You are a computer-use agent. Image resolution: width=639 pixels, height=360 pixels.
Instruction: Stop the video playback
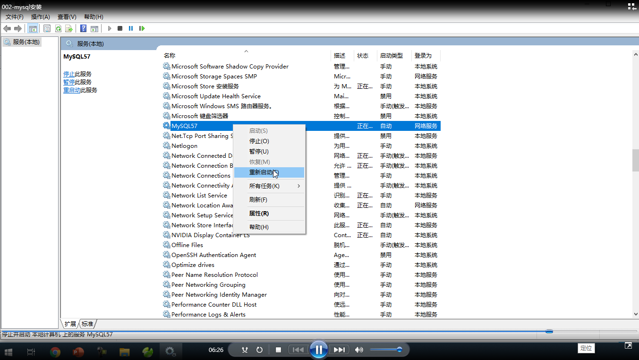pos(278,350)
